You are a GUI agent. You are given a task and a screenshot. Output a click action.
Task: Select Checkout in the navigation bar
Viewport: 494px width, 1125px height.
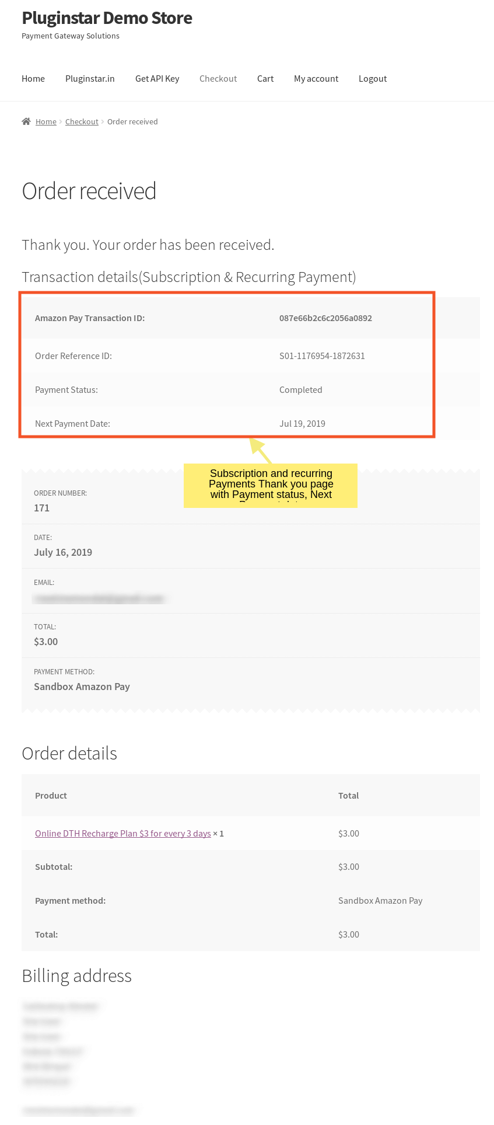pos(218,79)
